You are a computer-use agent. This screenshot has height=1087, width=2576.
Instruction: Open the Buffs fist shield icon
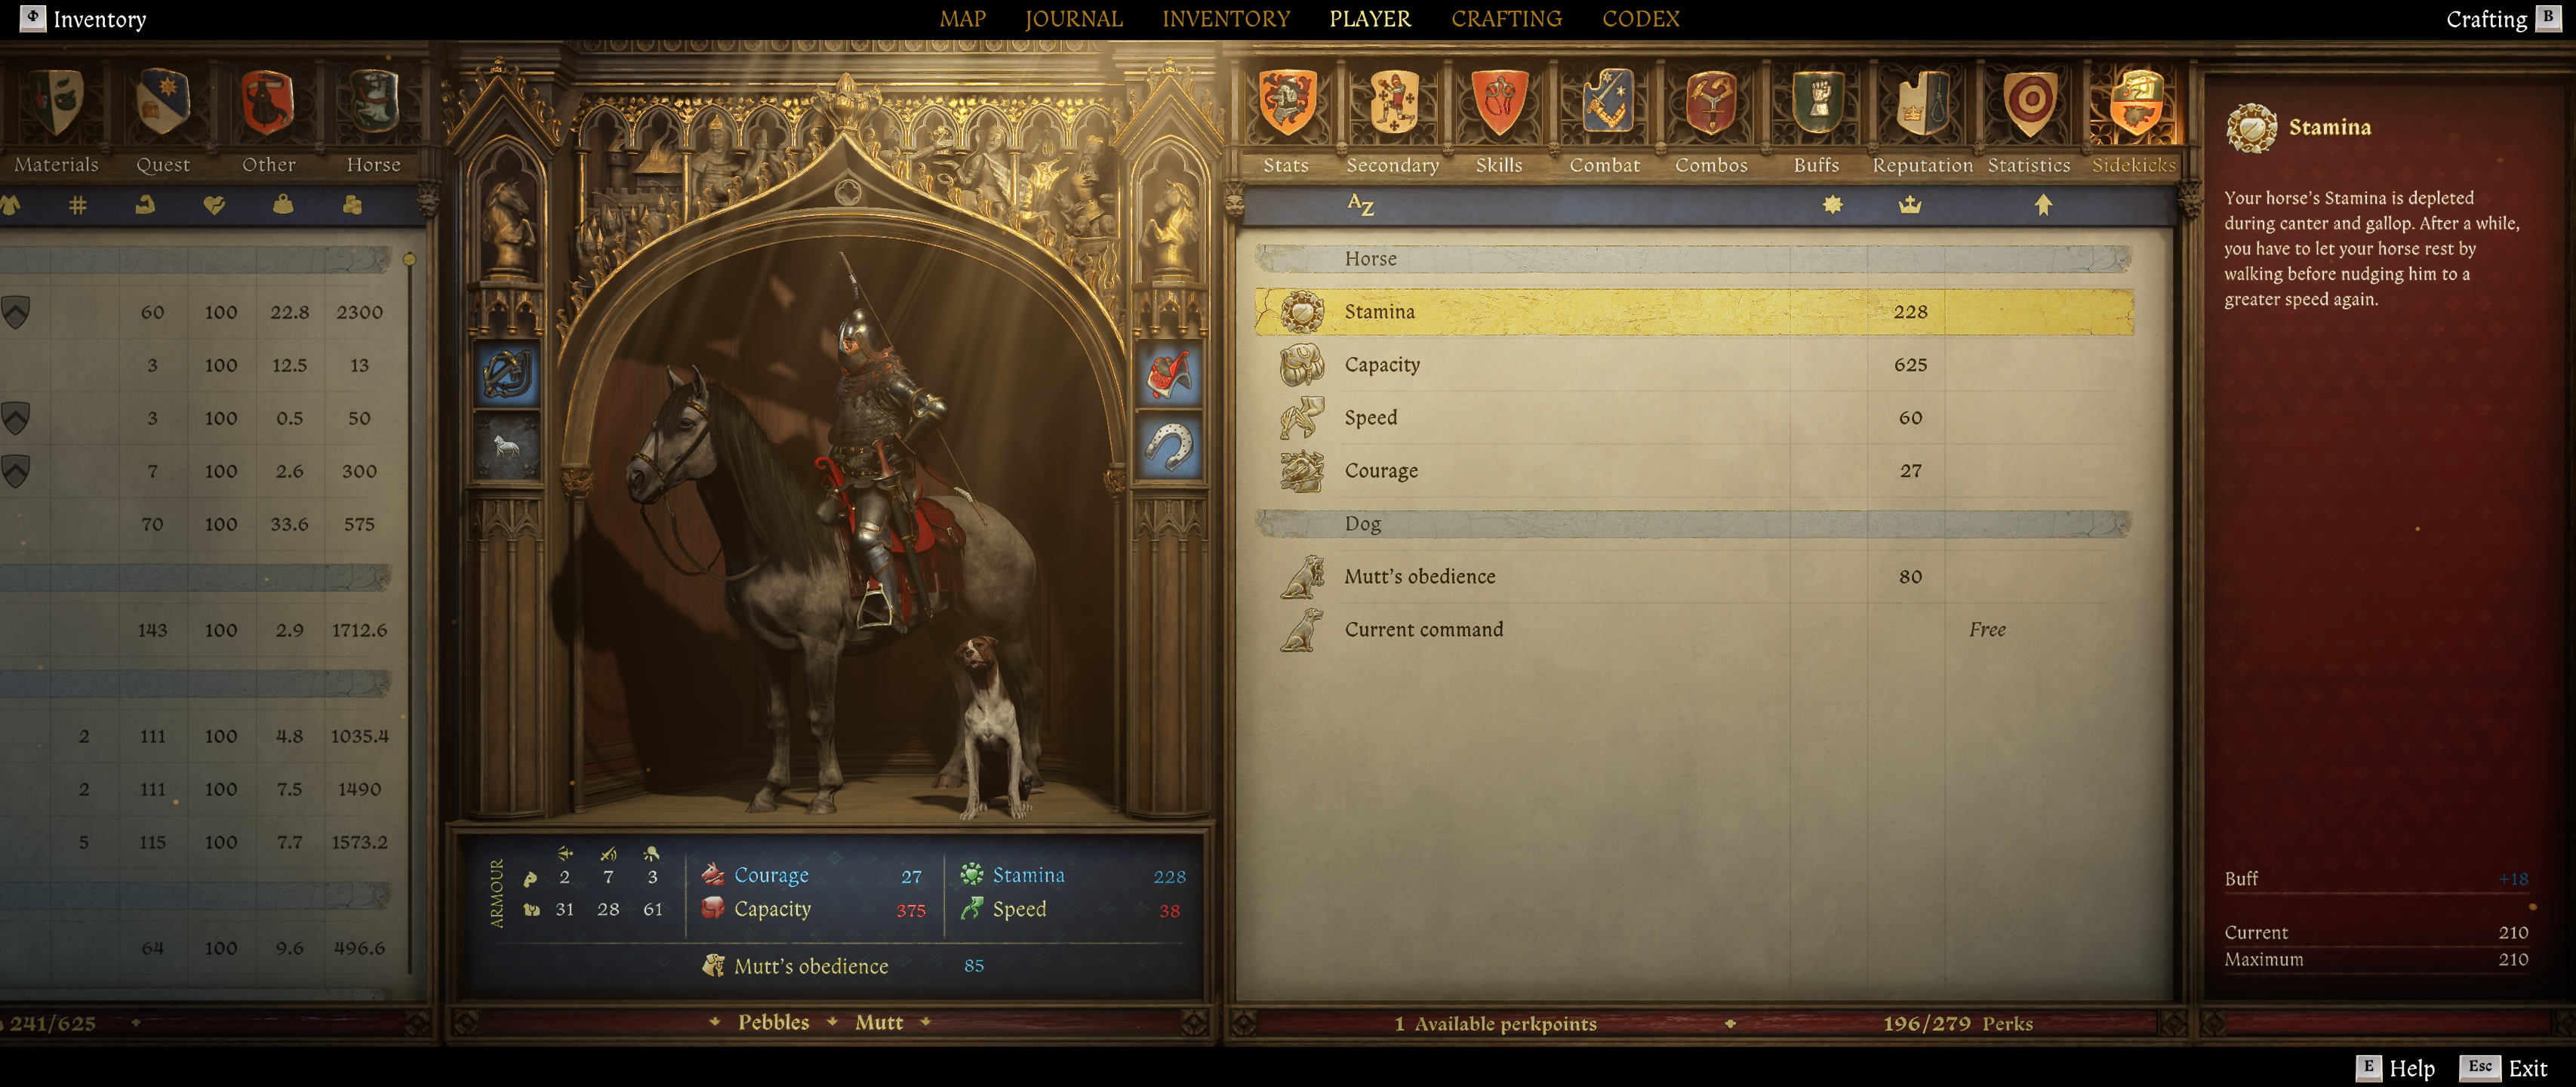[x=1817, y=102]
